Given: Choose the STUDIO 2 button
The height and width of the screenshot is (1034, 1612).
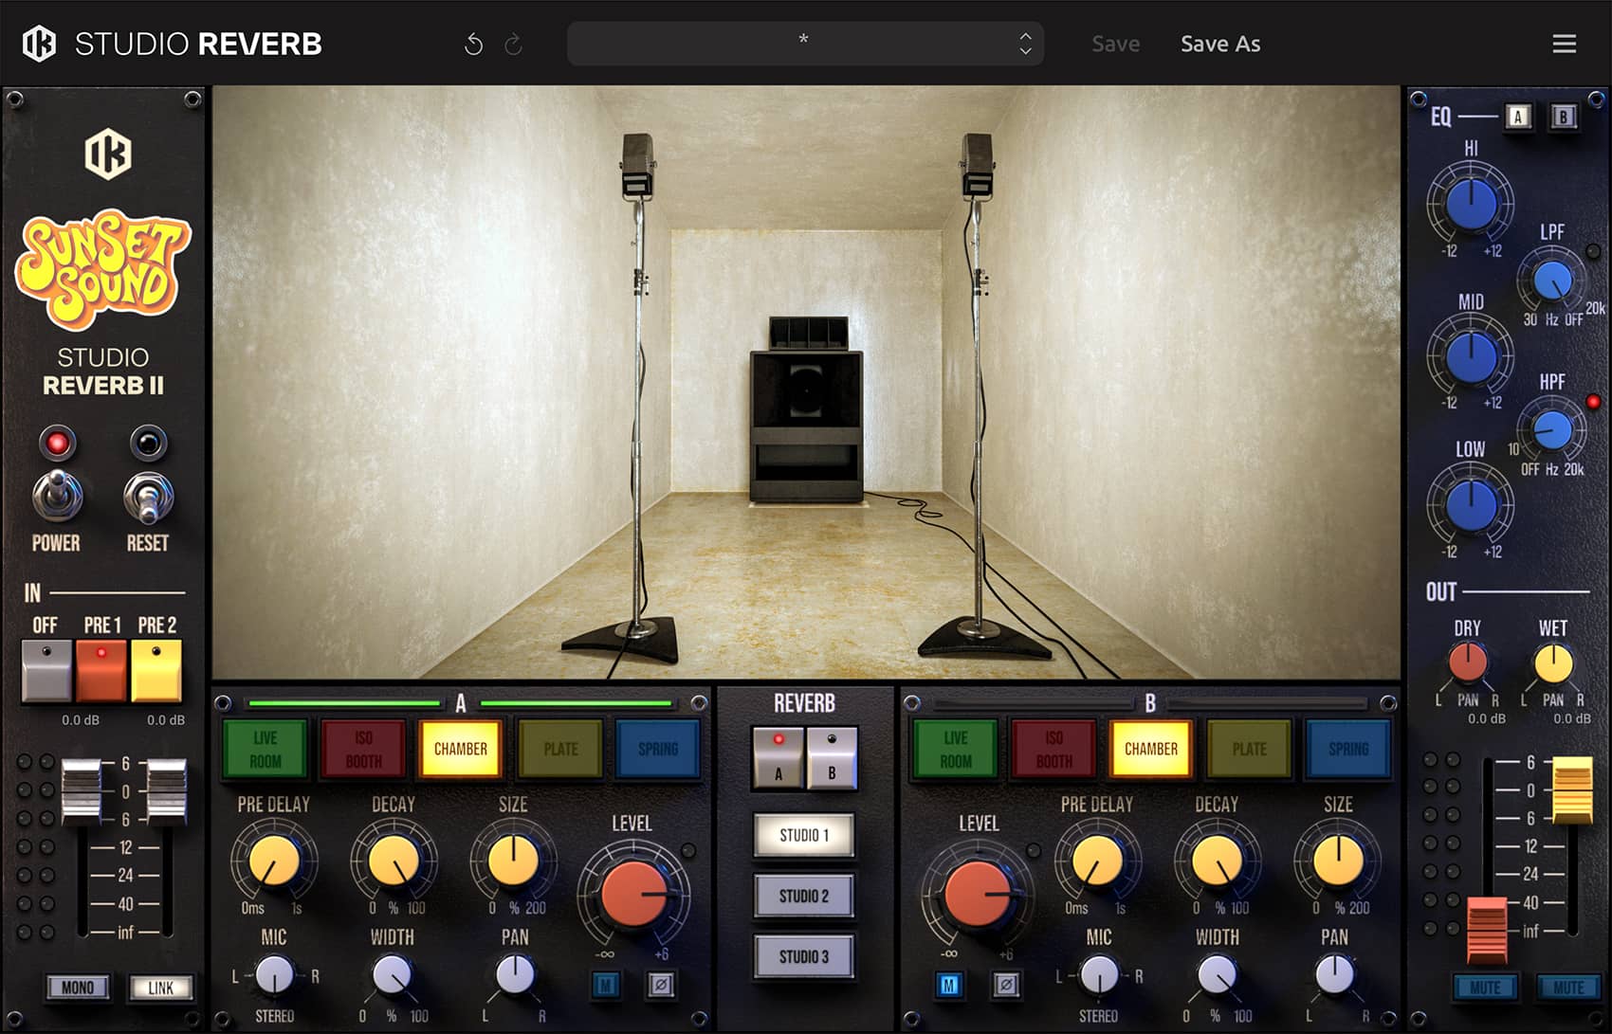Looking at the screenshot, I should pos(804,896).
